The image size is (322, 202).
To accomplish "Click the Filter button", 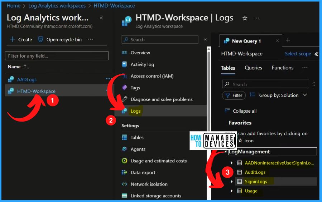I will pos(234,95).
